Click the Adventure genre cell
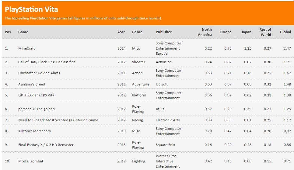This screenshot has width=294, height=170. (x=141, y=84)
